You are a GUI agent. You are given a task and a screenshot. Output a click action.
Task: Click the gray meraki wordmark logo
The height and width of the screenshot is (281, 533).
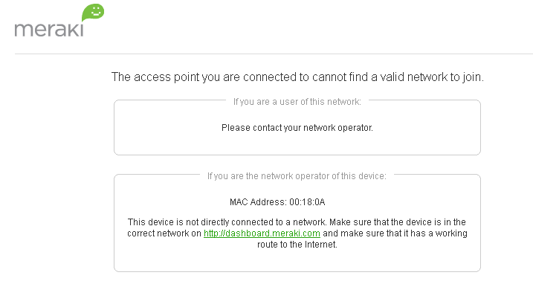coord(49,29)
